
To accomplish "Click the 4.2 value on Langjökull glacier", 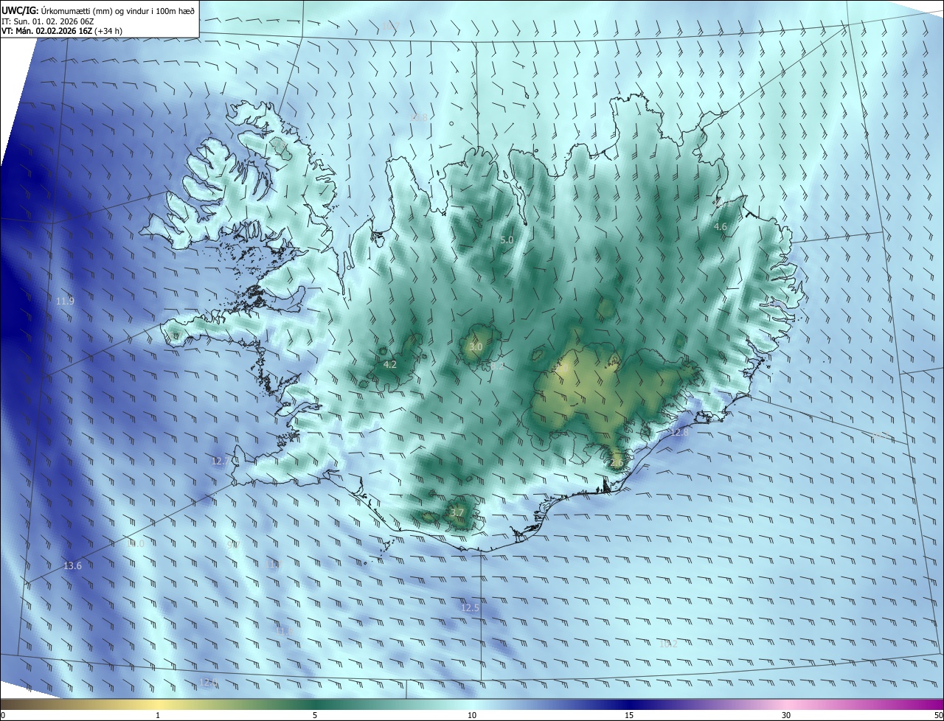I will pyautogui.click(x=390, y=364).
